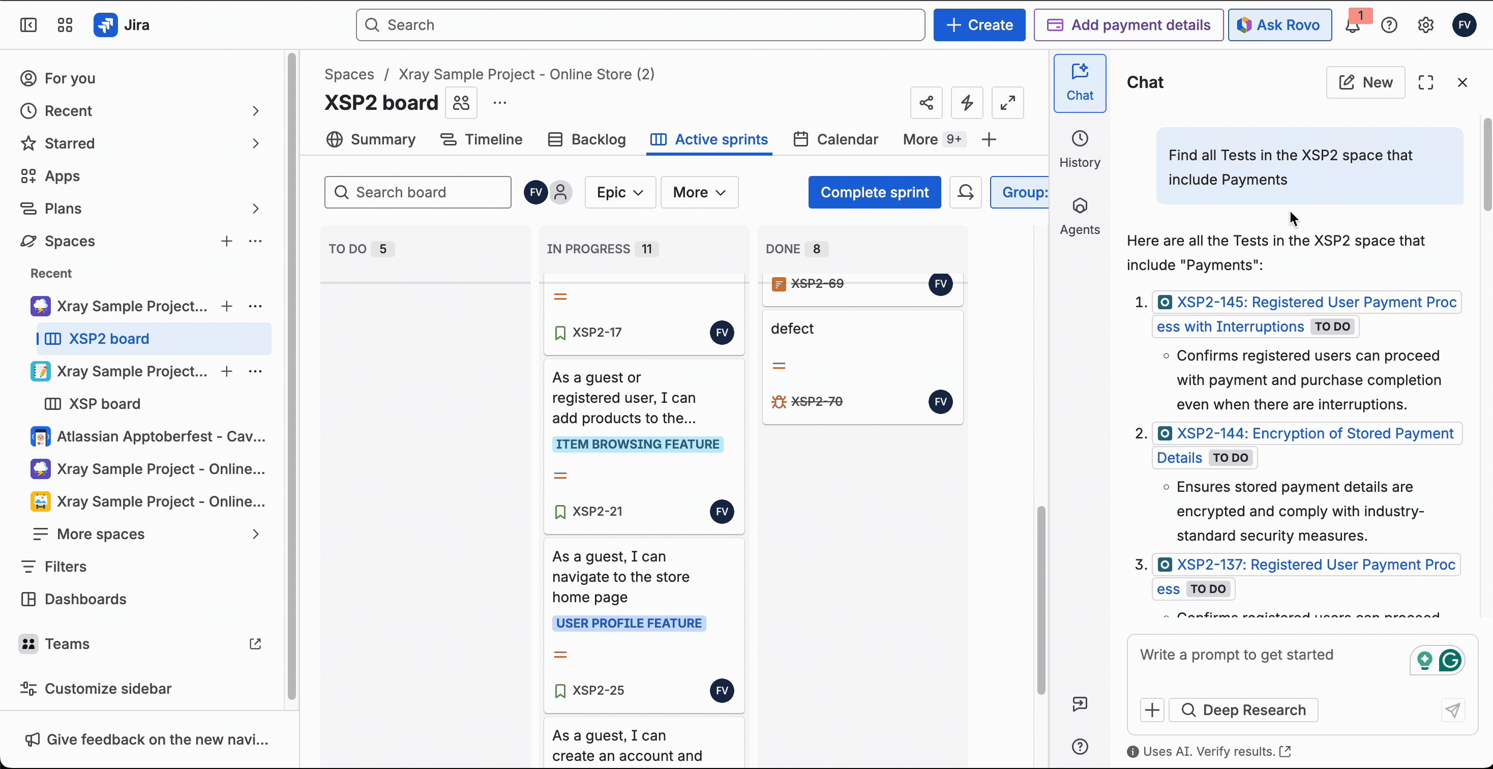The height and width of the screenshot is (769, 1493).
Task: Send the prompt with the paper plane icon
Action: pos(1452,710)
